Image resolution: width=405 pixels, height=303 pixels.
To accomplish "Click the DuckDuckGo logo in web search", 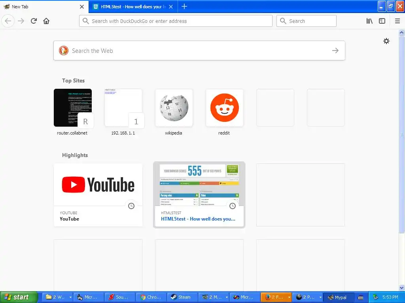I will (x=64, y=50).
